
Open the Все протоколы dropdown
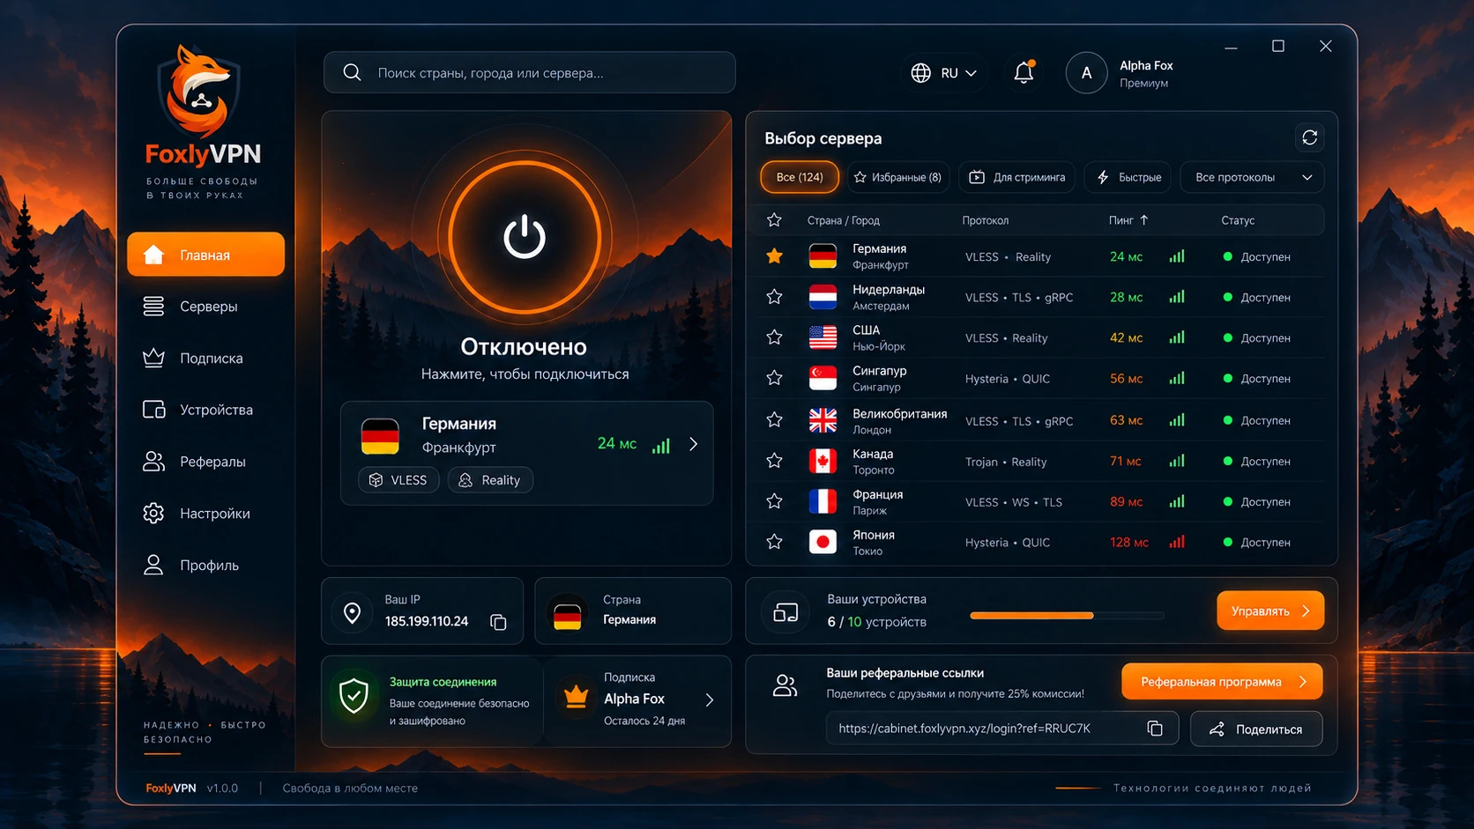[1252, 177]
